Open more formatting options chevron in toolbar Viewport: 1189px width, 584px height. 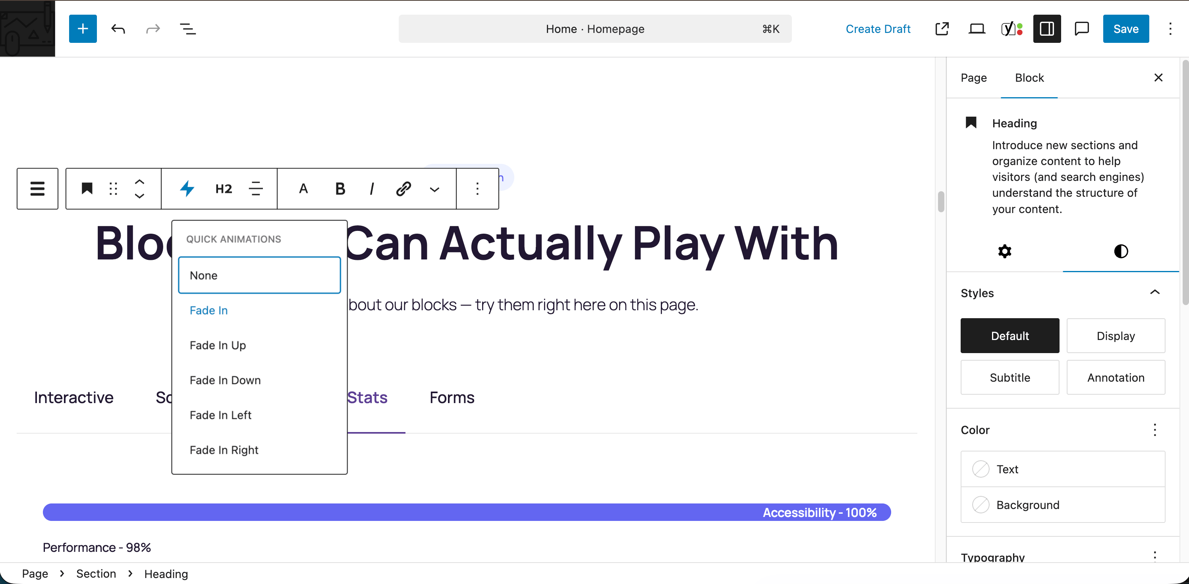click(434, 189)
